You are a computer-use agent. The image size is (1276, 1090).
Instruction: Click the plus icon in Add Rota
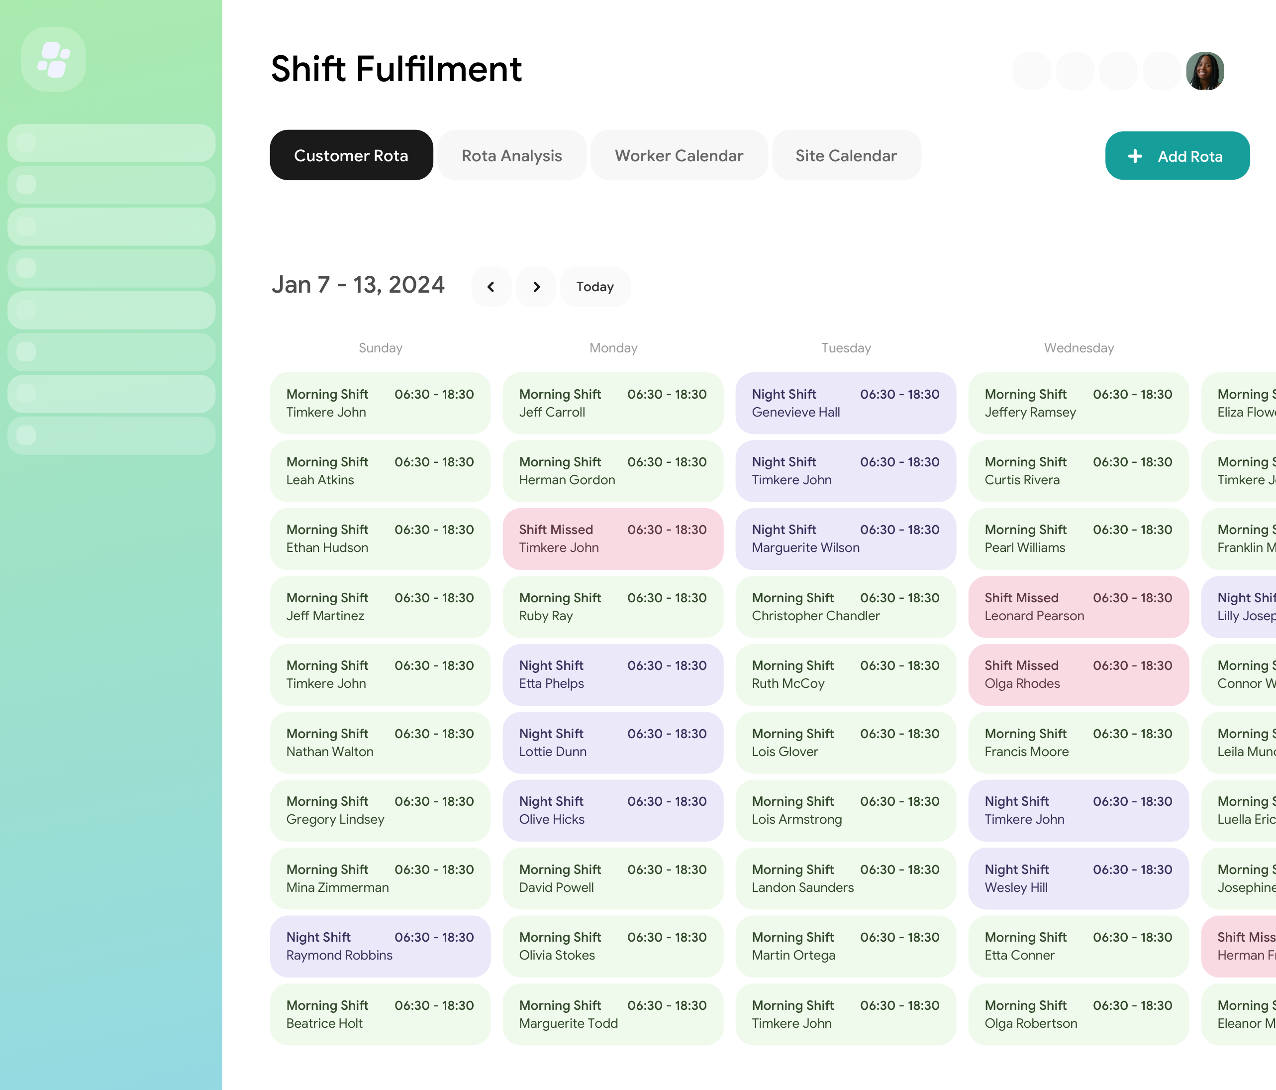coord(1137,156)
